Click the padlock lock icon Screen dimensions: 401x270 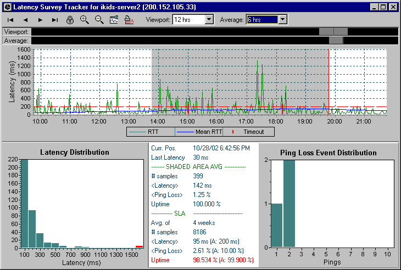(x=70, y=20)
